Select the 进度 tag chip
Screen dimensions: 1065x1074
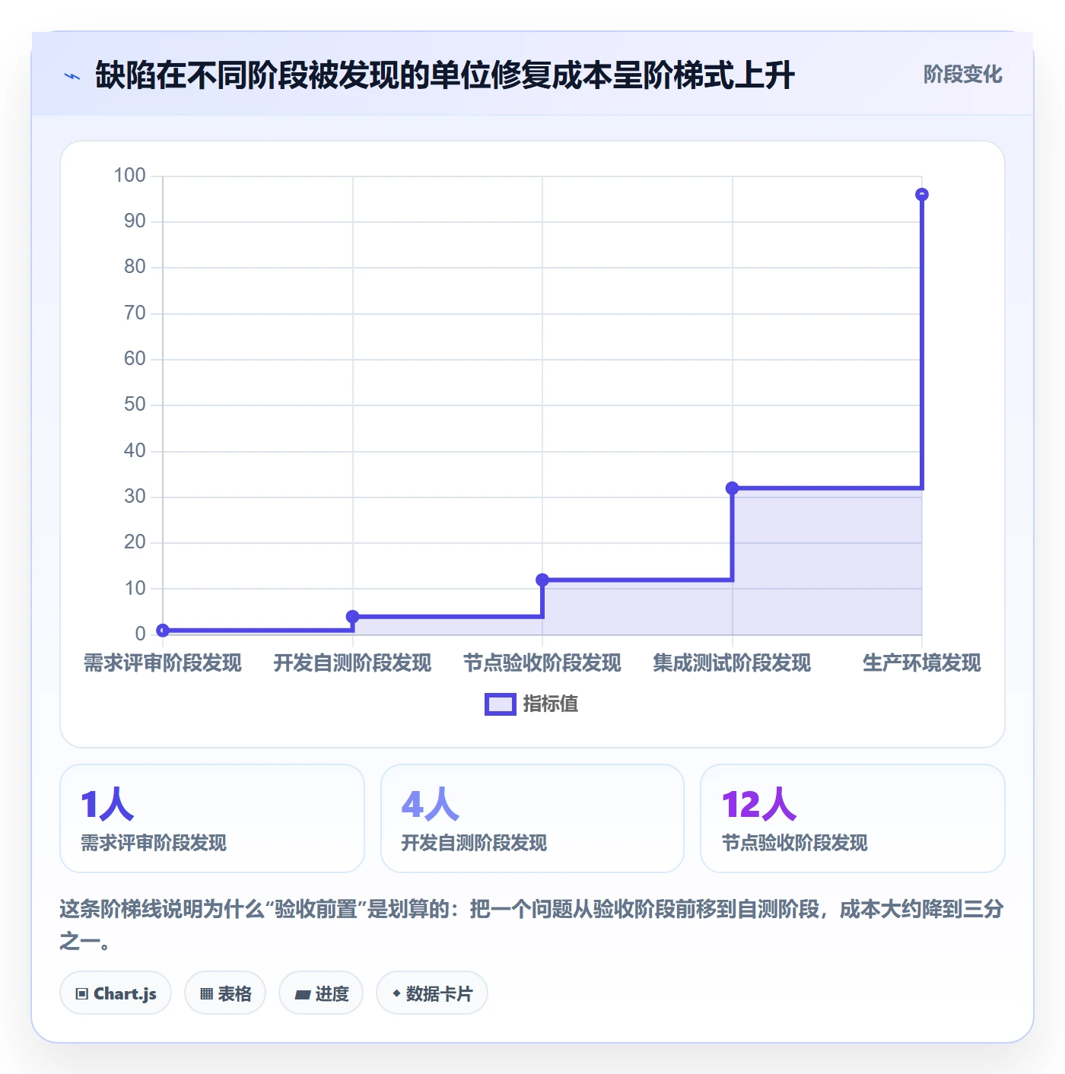[321, 993]
